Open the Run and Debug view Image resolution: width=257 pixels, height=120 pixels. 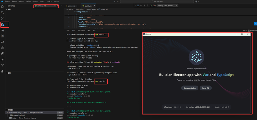(x=2, y=25)
